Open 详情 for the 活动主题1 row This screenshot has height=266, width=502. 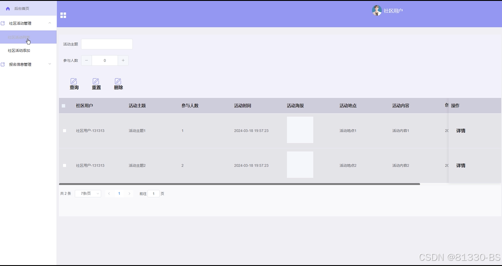tap(461, 131)
